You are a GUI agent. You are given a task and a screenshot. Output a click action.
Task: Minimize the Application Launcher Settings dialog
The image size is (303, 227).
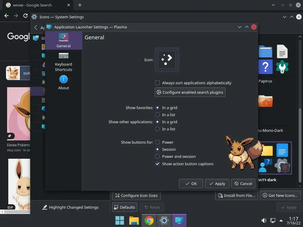(x=240, y=27)
